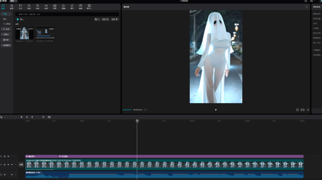Viewport: 322px width, 180px height.
Task: Mute the audio track speaker icon
Action: click(12, 175)
